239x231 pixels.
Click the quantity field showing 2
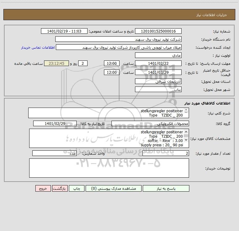point(166,153)
